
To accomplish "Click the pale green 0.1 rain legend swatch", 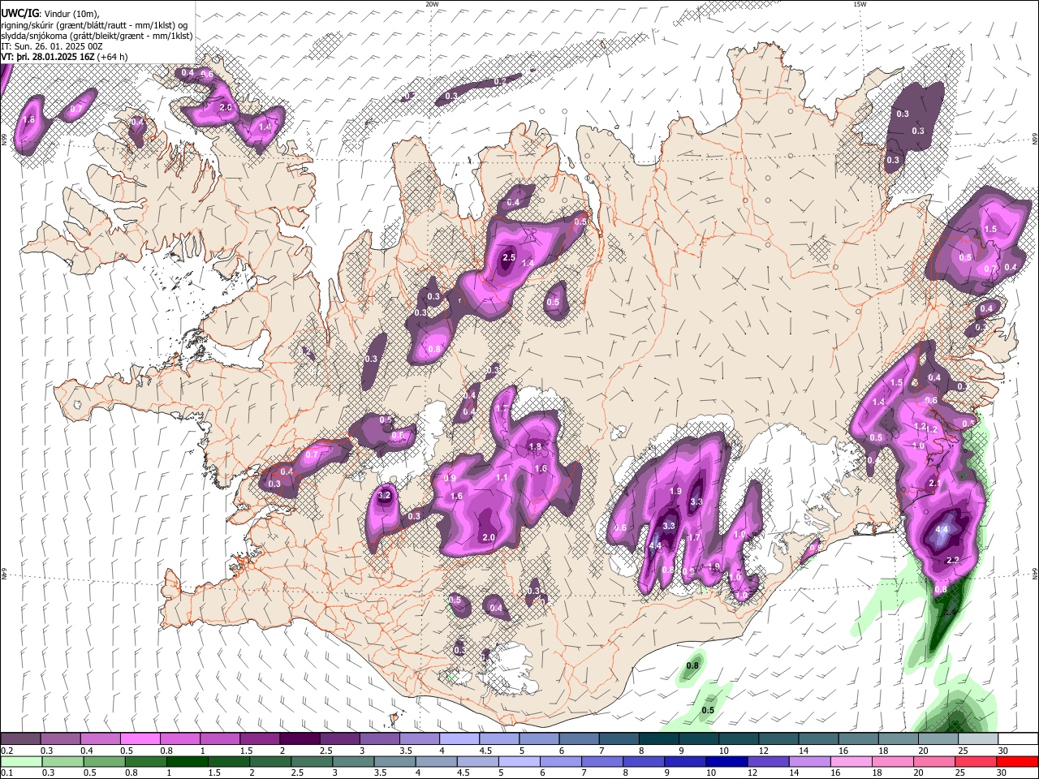I will pyautogui.click(x=22, y=761).
